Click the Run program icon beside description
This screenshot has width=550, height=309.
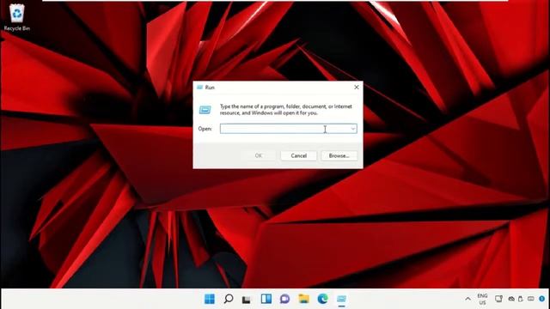click(x=205, y=110)
